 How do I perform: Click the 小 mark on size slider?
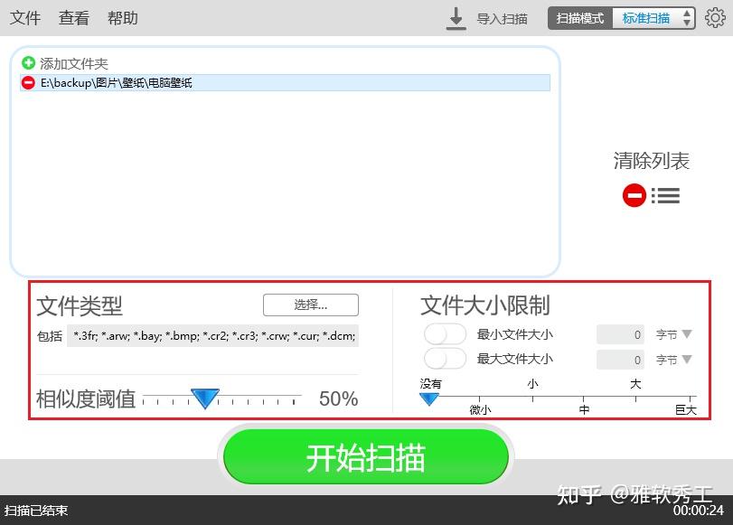[532, 384]
